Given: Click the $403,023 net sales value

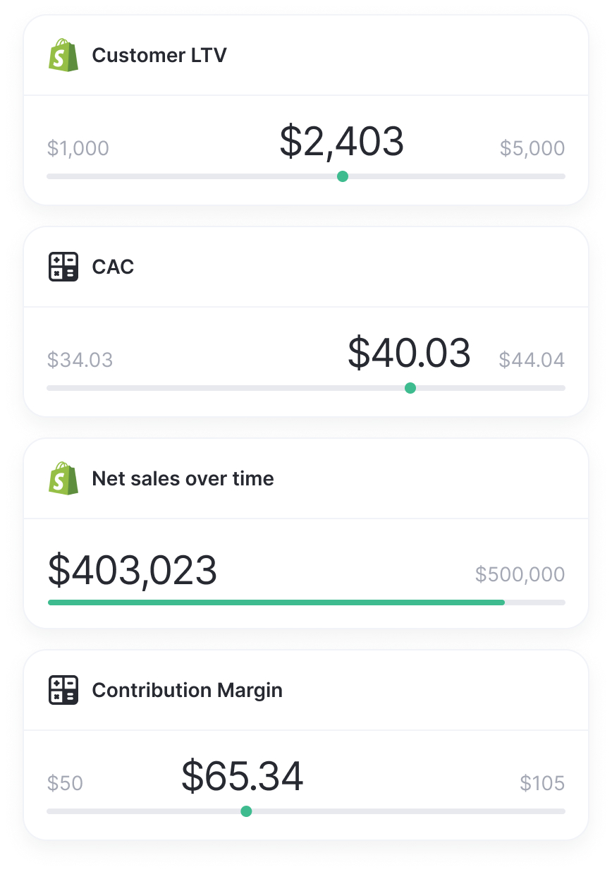Looking at the screenshot, I should click(133, 570).
